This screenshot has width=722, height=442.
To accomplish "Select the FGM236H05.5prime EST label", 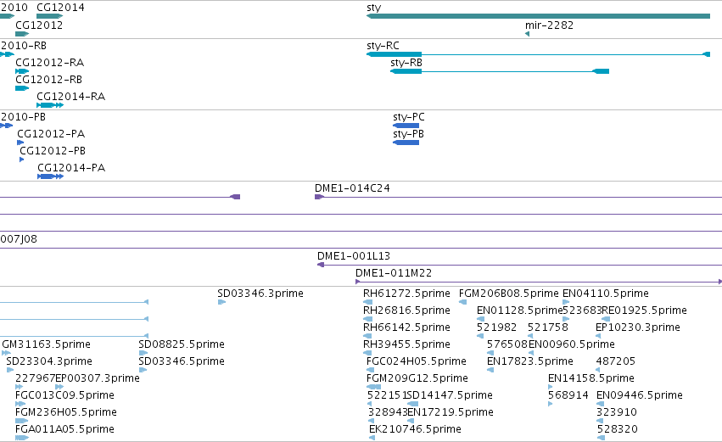I will click(66, 412).
